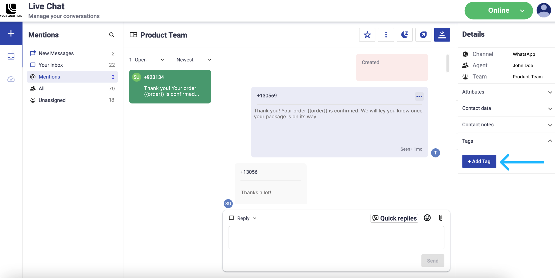Click the attachment paperclip icon

pos(441,218)
